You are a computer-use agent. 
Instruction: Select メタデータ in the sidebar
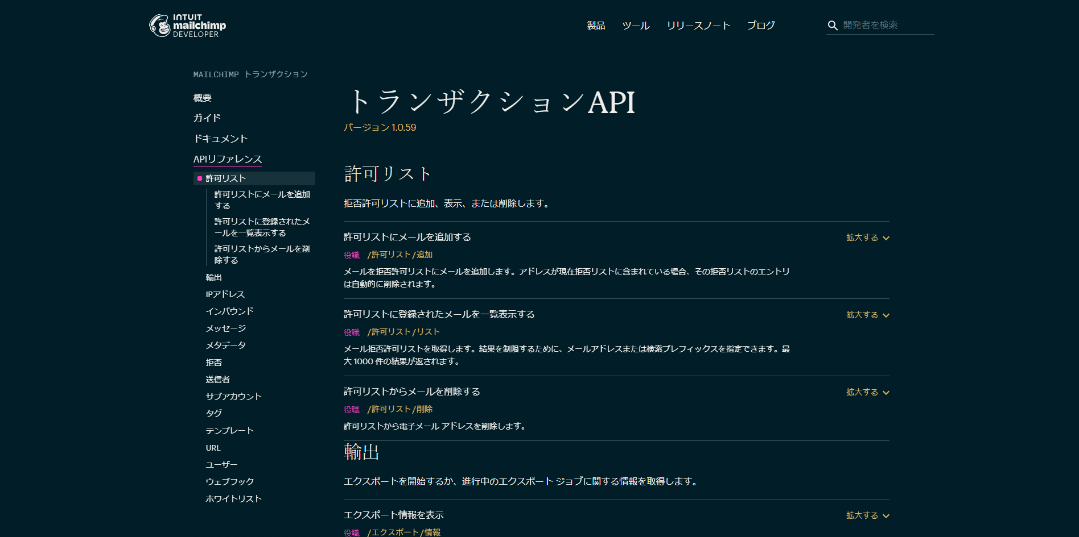pyautogui.click(x=226, y=345)
